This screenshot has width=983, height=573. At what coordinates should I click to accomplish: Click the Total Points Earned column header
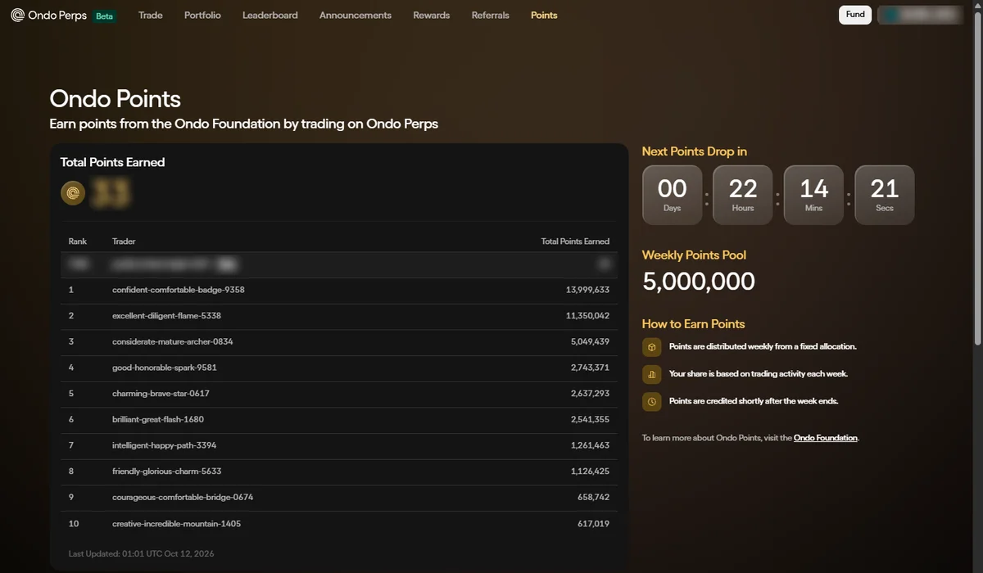[575, 241]
